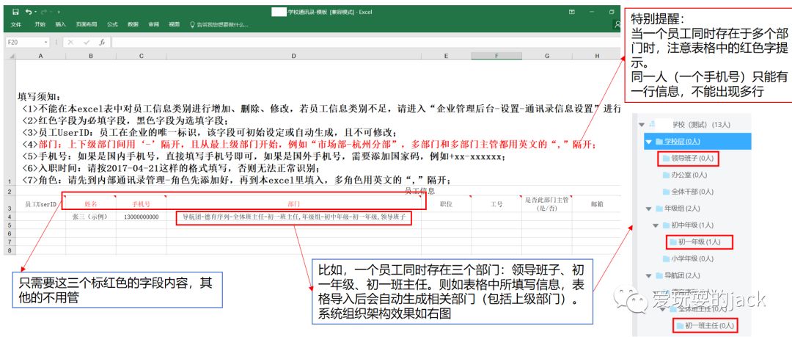Select the 初一班主任 (0人) tree item

(705, 325)
